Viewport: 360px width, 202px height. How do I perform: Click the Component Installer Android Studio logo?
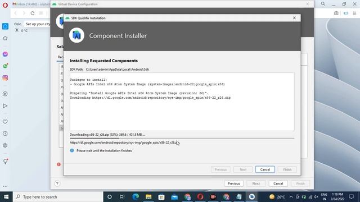(76, 35)
